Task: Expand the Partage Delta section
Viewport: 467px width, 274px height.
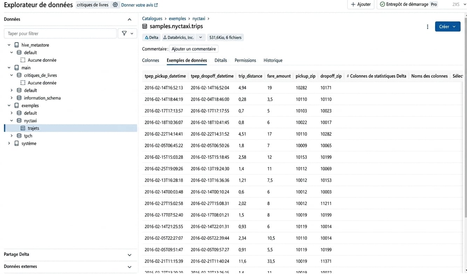Action: point(130,255)
